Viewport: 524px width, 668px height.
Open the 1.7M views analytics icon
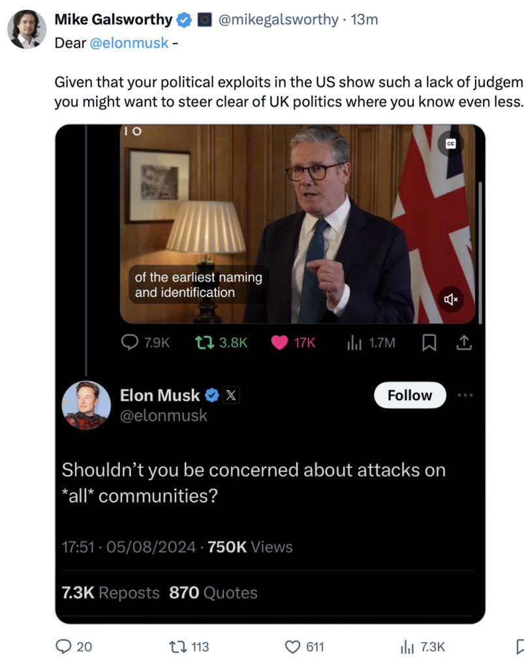(x=354, y=342)
